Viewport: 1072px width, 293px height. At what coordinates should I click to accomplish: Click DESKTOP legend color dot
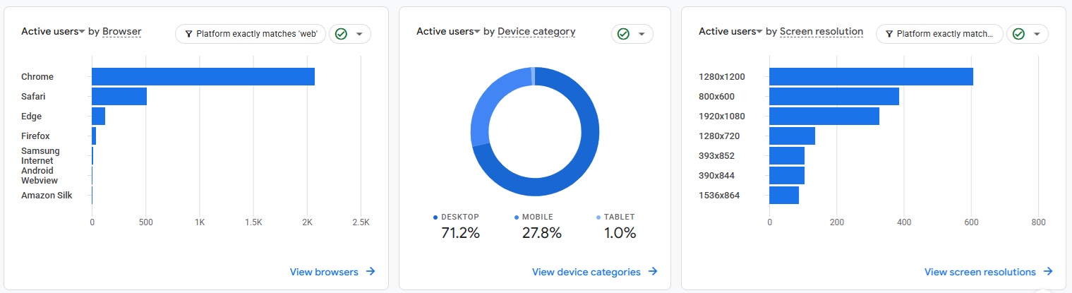tap(435, 217)
